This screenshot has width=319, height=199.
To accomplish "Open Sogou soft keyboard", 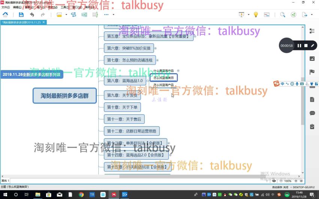I will 302,84.
